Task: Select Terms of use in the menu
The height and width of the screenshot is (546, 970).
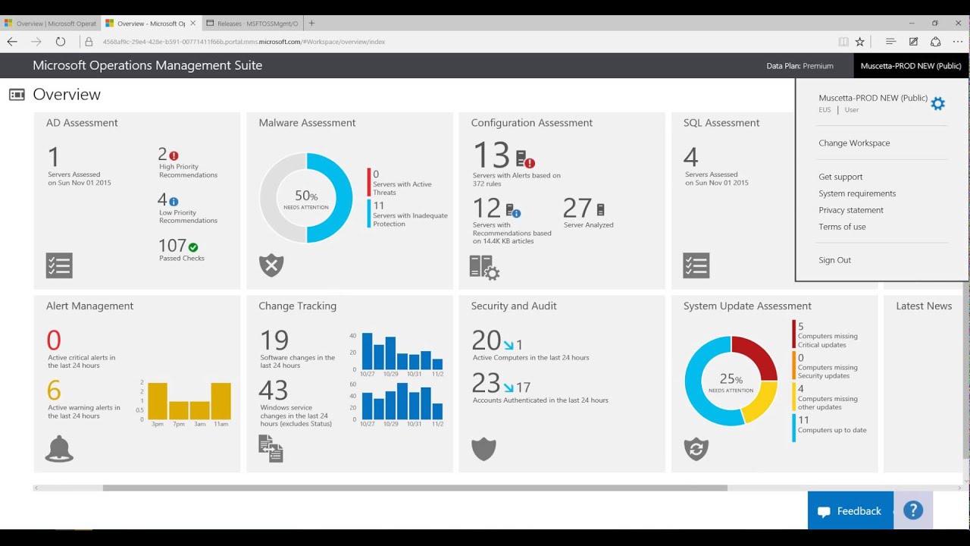Action: 842,227
